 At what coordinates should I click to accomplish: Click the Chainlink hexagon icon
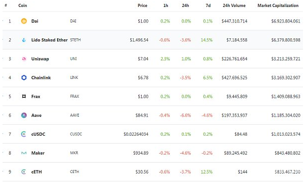coord(24,78)
